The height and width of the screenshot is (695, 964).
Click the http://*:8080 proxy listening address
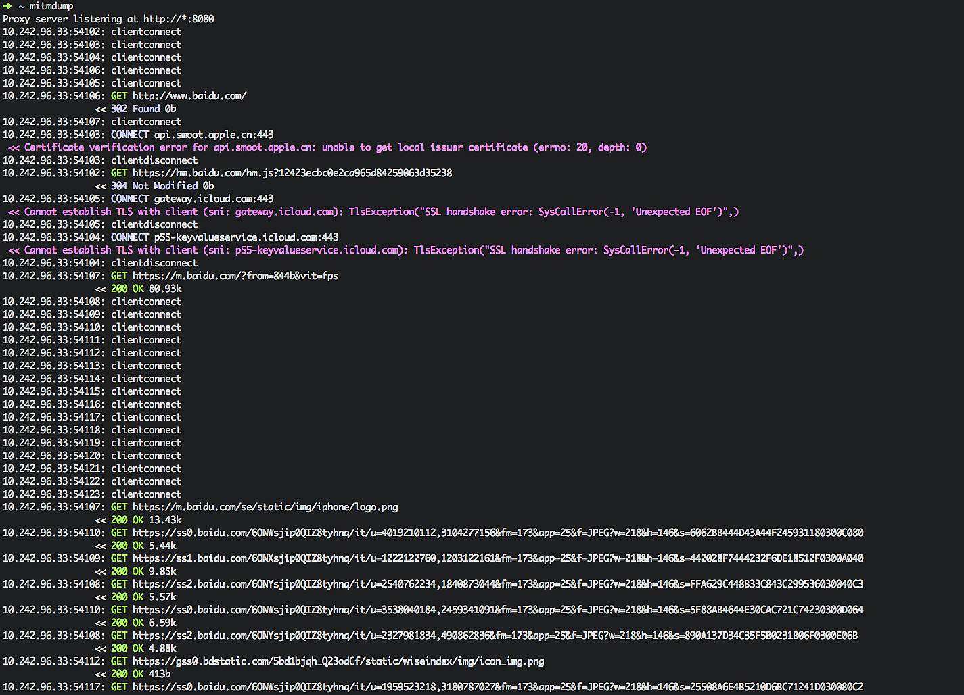(179, 19)
